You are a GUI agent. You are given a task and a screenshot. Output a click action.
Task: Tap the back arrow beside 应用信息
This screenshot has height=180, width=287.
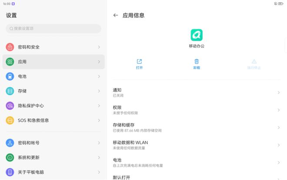(x=116, y=15)
